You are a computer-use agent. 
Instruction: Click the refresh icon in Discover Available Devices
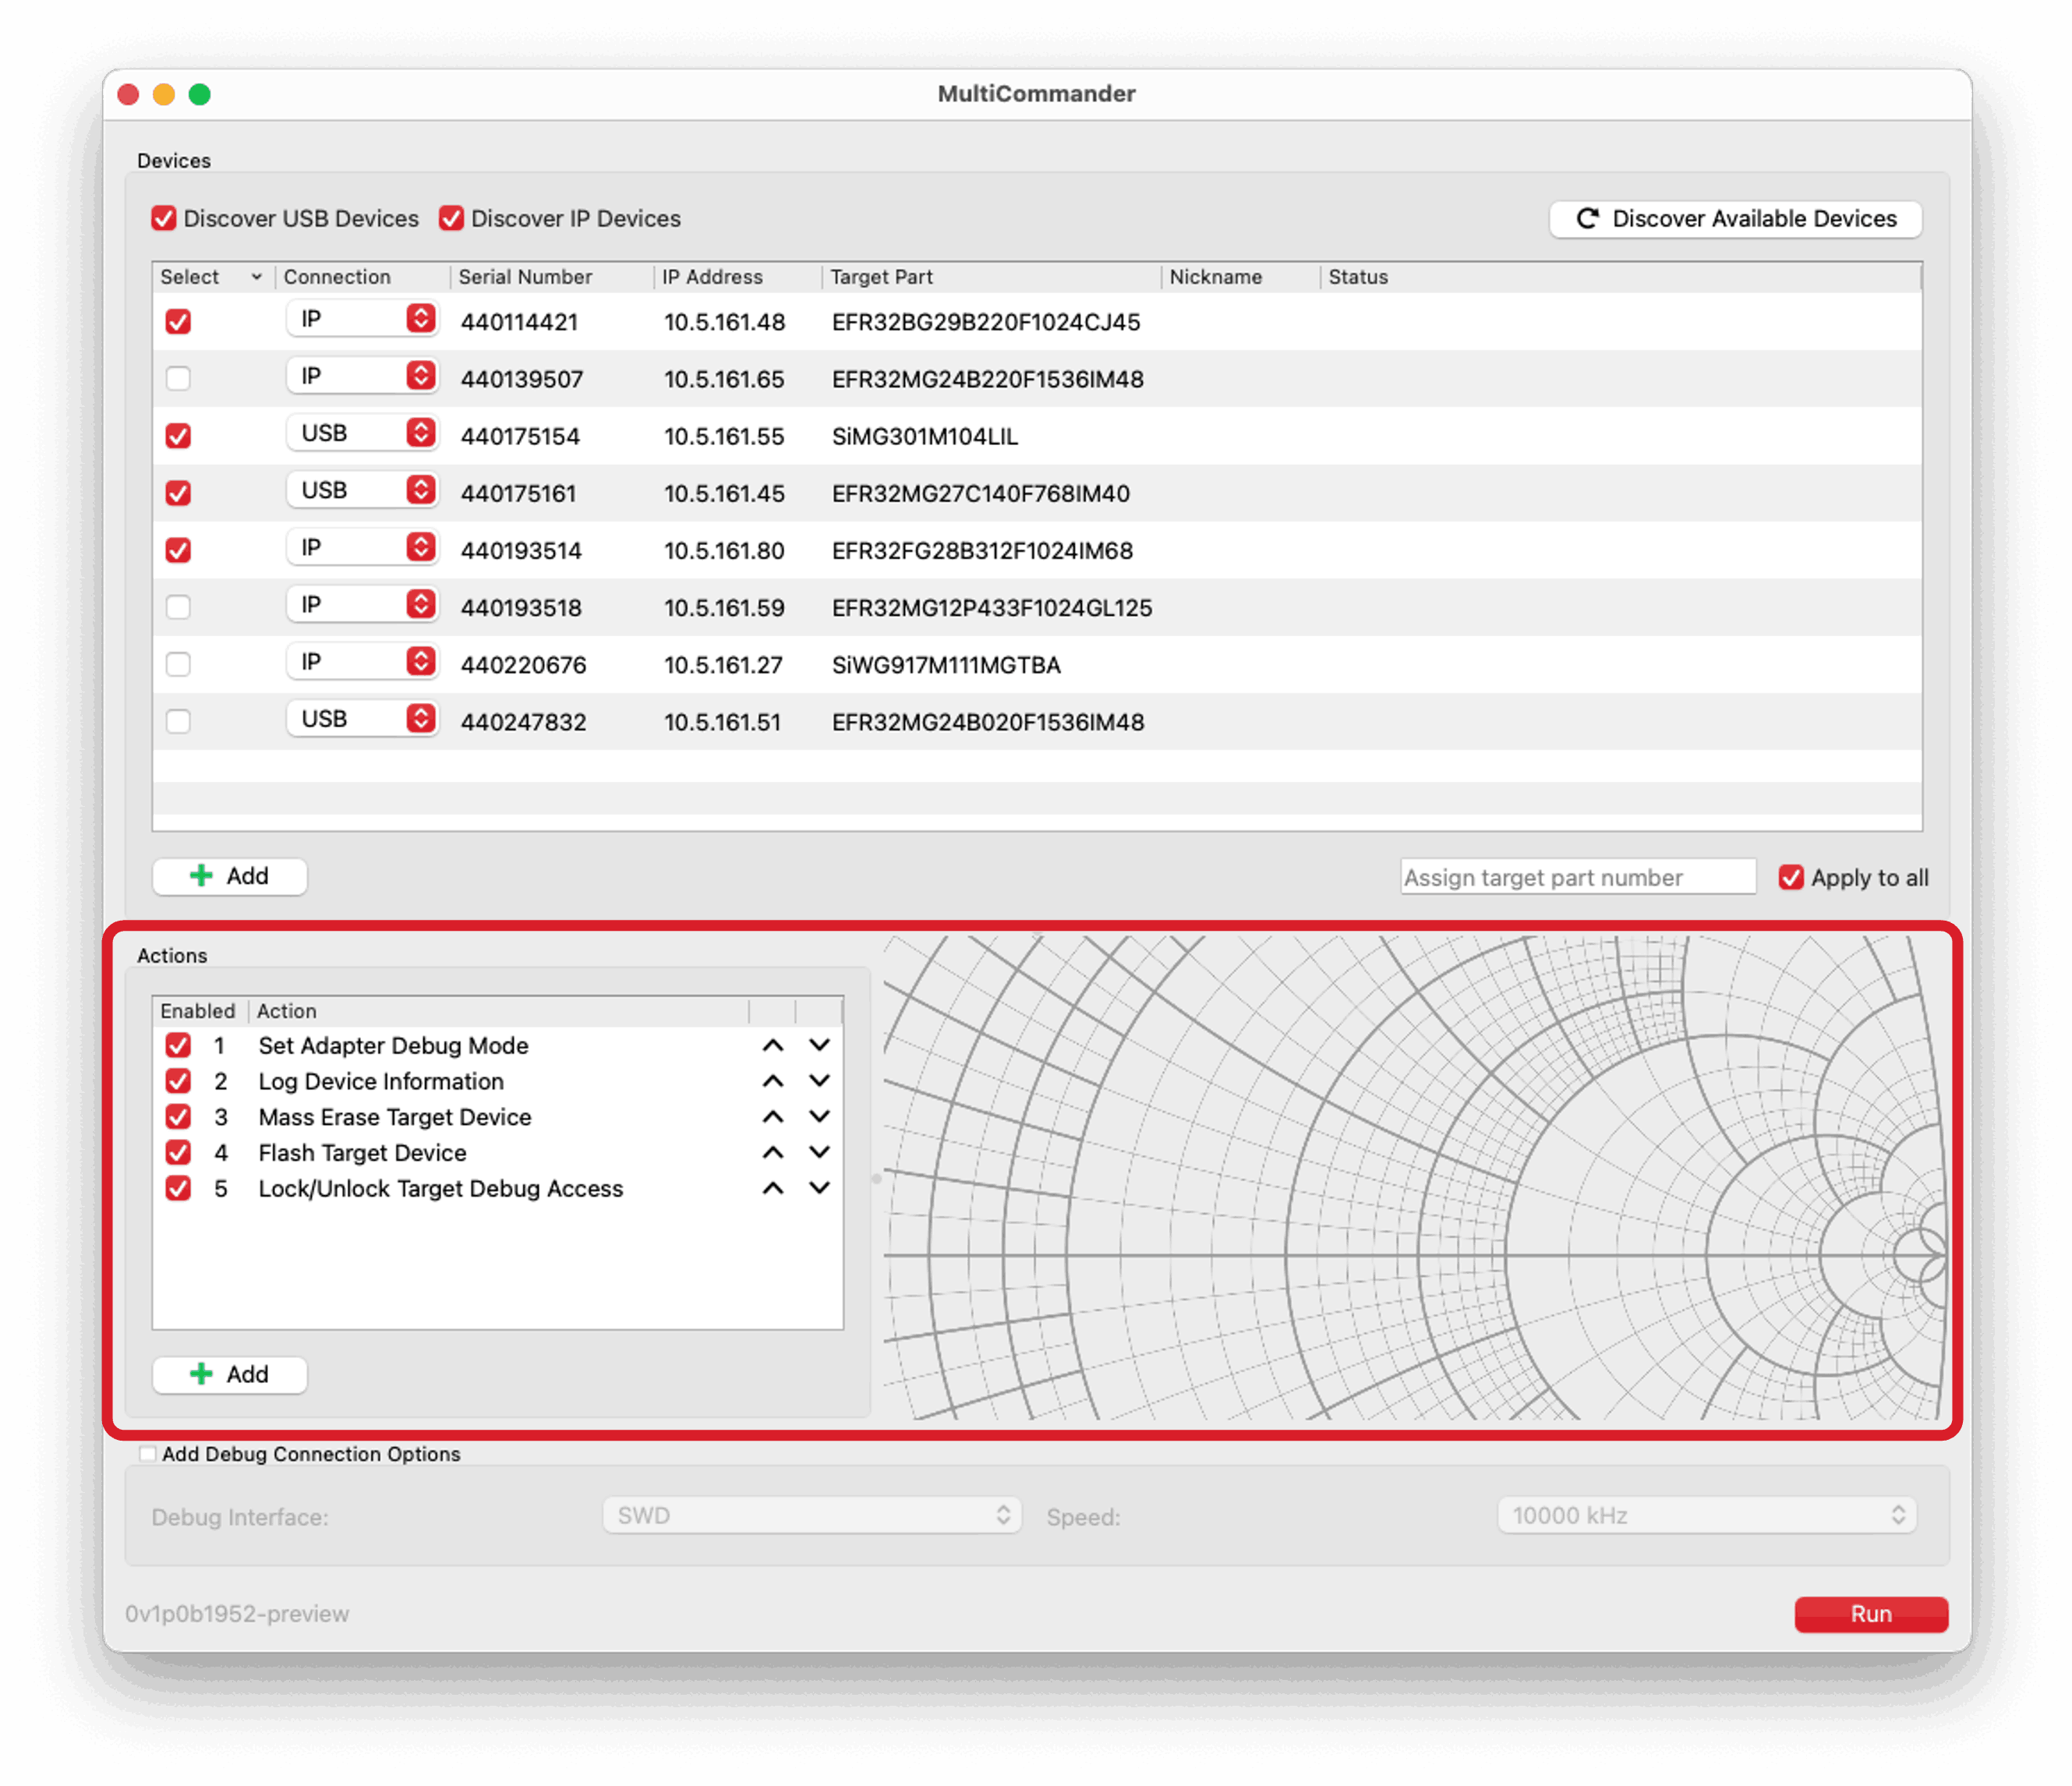pos(1587,219)
